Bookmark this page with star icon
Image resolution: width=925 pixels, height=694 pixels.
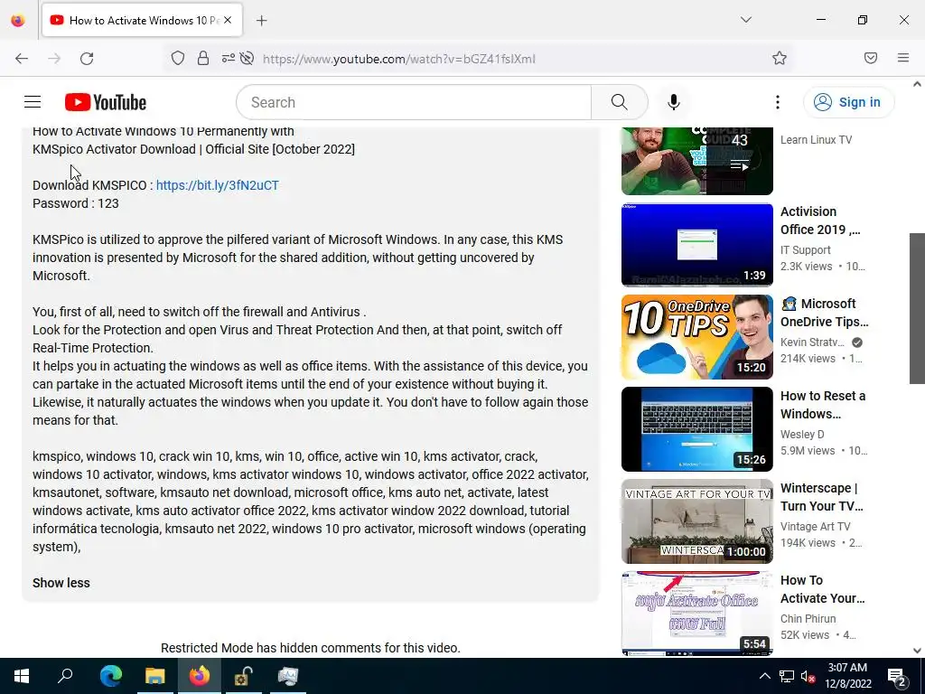pyautogui.click(x=780, y=58)
